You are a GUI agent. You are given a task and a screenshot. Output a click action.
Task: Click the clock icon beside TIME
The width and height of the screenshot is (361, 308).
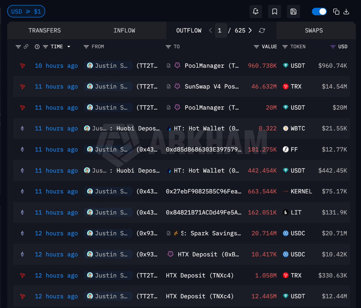[37, 47]
